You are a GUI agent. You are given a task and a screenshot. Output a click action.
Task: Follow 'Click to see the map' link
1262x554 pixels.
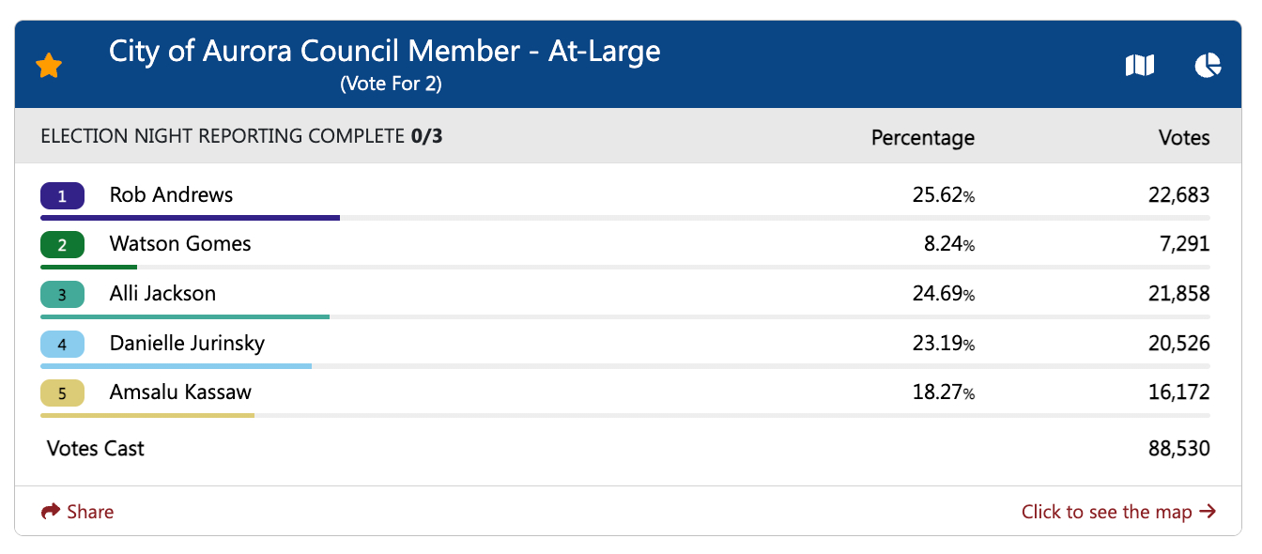coord(1106,512)
